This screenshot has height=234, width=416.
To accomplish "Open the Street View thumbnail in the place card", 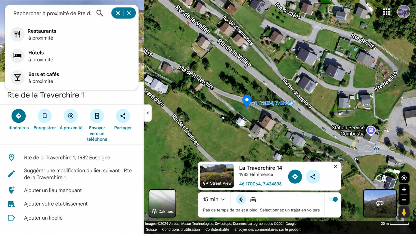I will 217,176.
